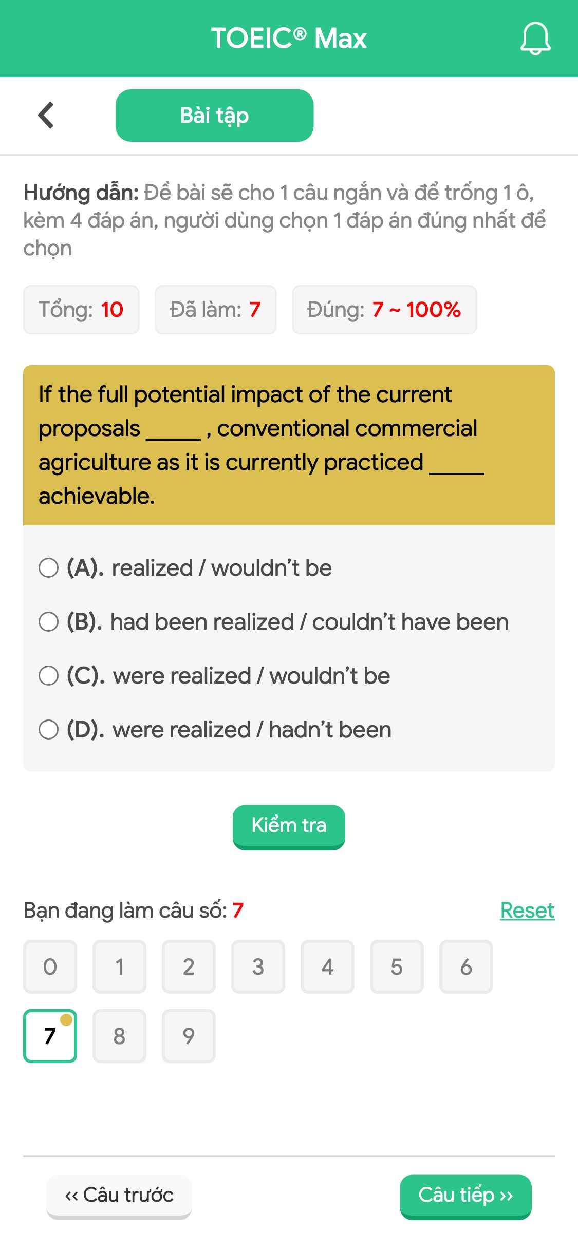Open the notification bell
578x1251 pixels.
pyautogui.click(x=535, y=39)
